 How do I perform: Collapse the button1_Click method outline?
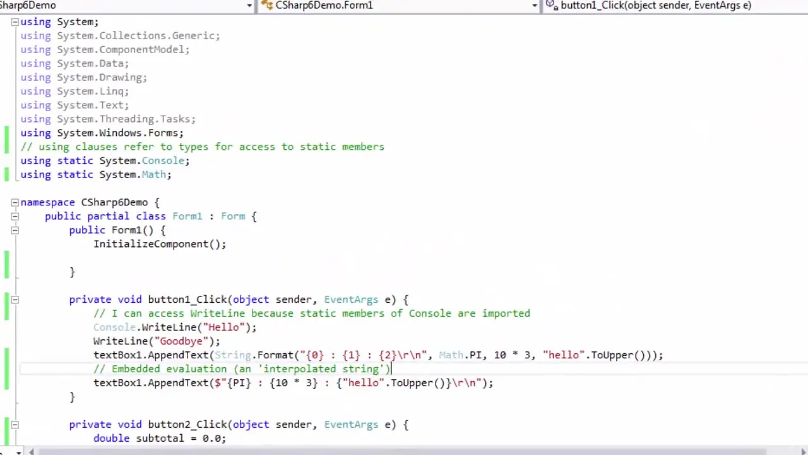(15, 300)
